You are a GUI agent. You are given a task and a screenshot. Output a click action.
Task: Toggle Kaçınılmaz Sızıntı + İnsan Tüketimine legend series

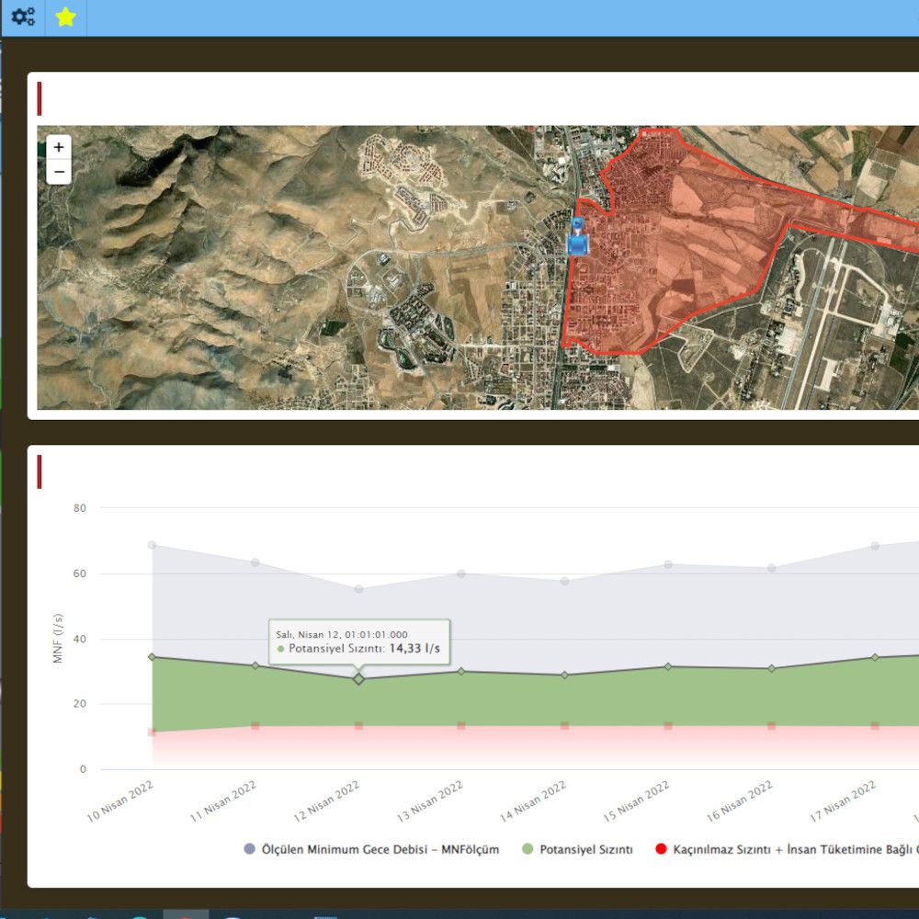coord(787,849)
